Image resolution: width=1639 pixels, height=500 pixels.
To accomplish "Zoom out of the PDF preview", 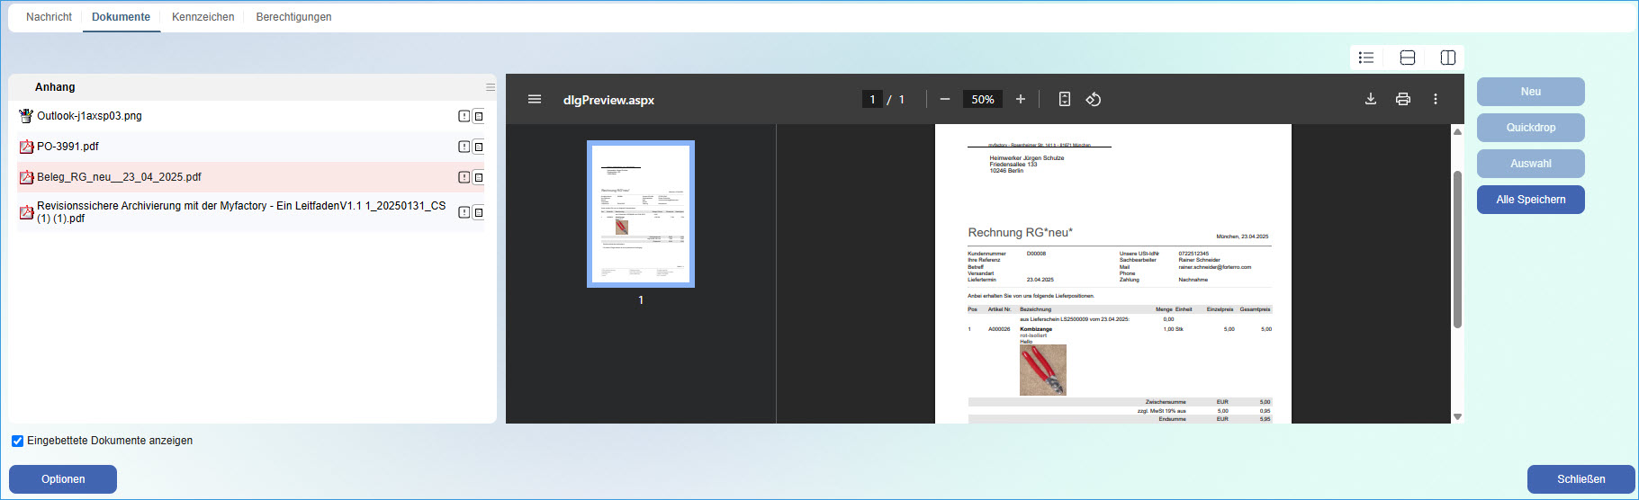I will click(944, 99).
